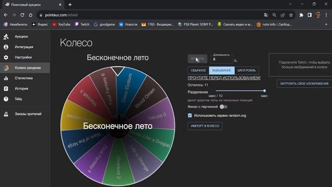This screenshot has width=332, height=187.
Task: Open the PSX Planet bookmark
Action: point(196,24)
